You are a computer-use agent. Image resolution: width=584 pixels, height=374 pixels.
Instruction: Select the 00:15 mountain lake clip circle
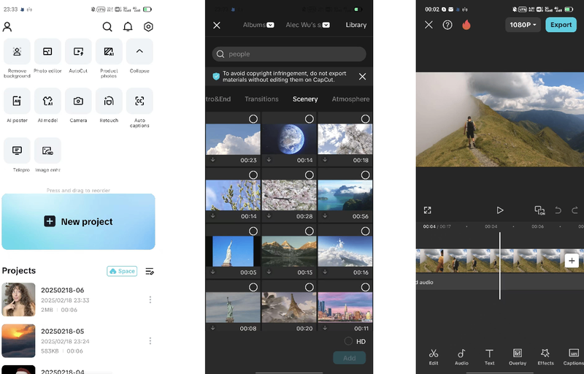[x=309, y=232]
